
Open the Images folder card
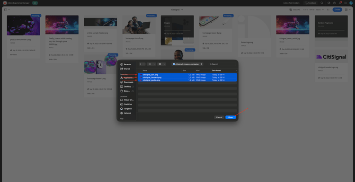pyautogui.click(x=177, y=30)
